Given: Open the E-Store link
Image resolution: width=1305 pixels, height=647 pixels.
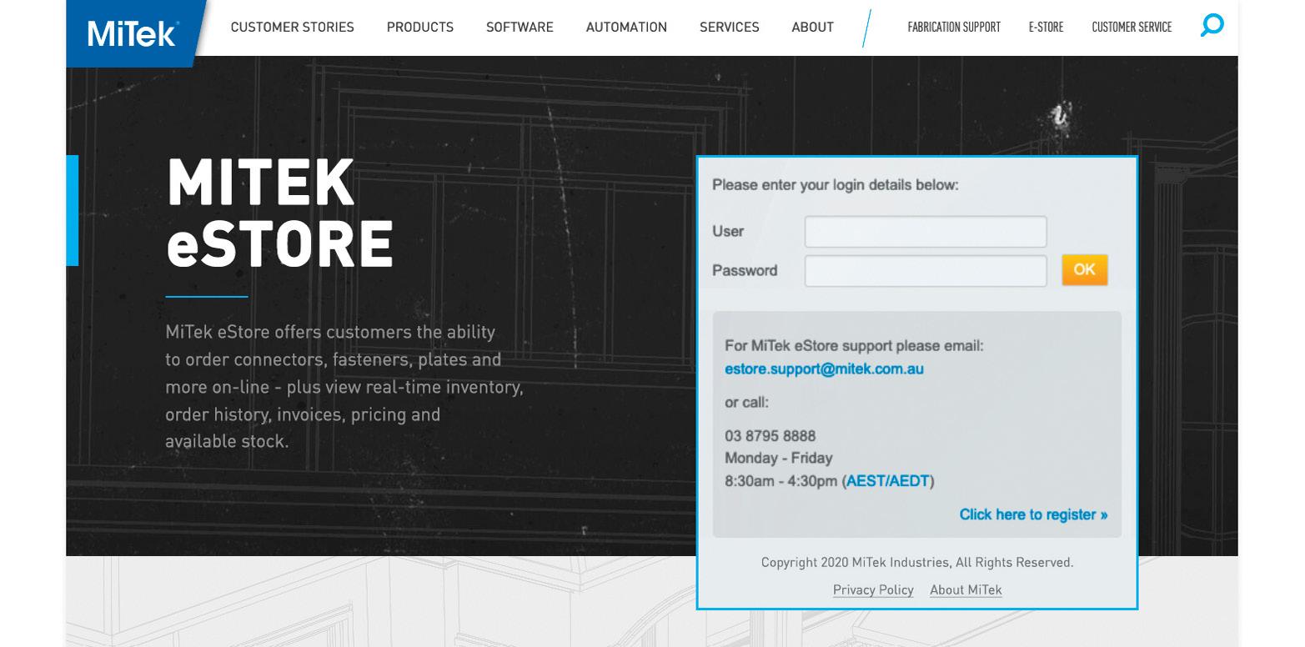Looking at the screenshot, I should pyautogui.click(x=1046, y=27).
